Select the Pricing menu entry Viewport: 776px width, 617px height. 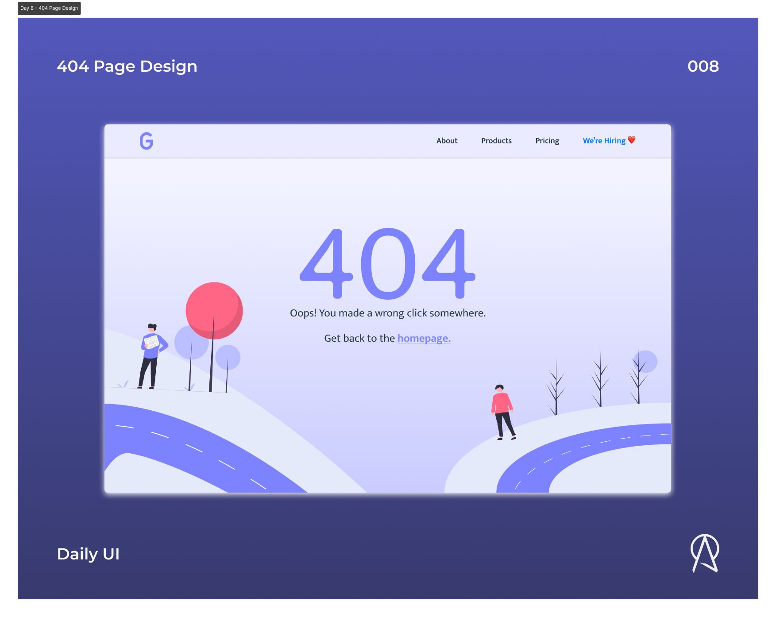pos(547,140)
